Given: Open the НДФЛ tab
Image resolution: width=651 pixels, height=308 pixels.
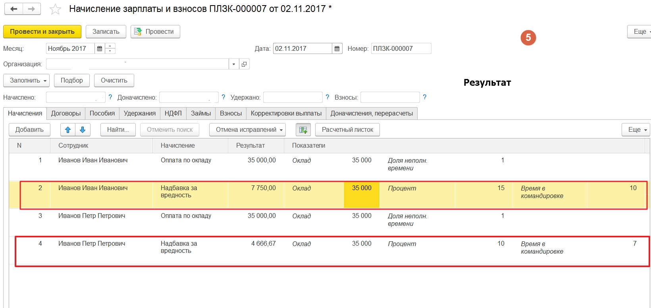Looking at the screenshot, I should tap(173, 114).
